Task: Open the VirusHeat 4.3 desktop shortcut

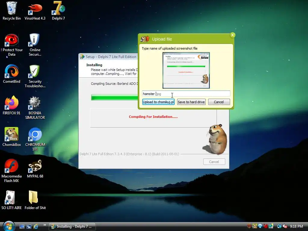Action: coord(35,11)
